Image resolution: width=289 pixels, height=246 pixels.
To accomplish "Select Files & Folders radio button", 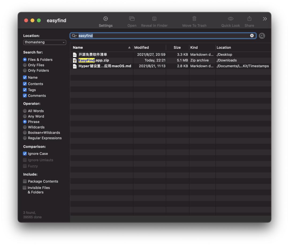I will click(25, 59).
